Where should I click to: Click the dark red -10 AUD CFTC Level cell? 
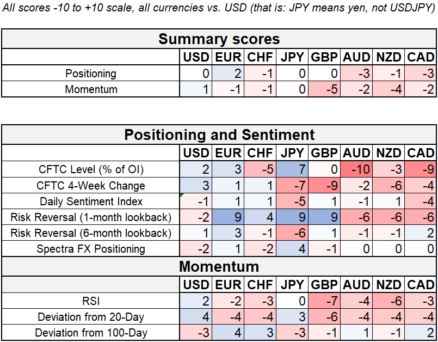pos(356,169)
